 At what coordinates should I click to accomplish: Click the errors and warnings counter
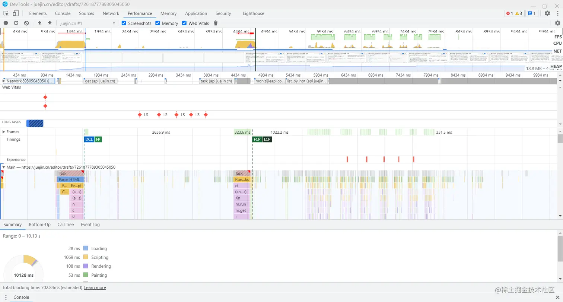click(x=514, y=13)
